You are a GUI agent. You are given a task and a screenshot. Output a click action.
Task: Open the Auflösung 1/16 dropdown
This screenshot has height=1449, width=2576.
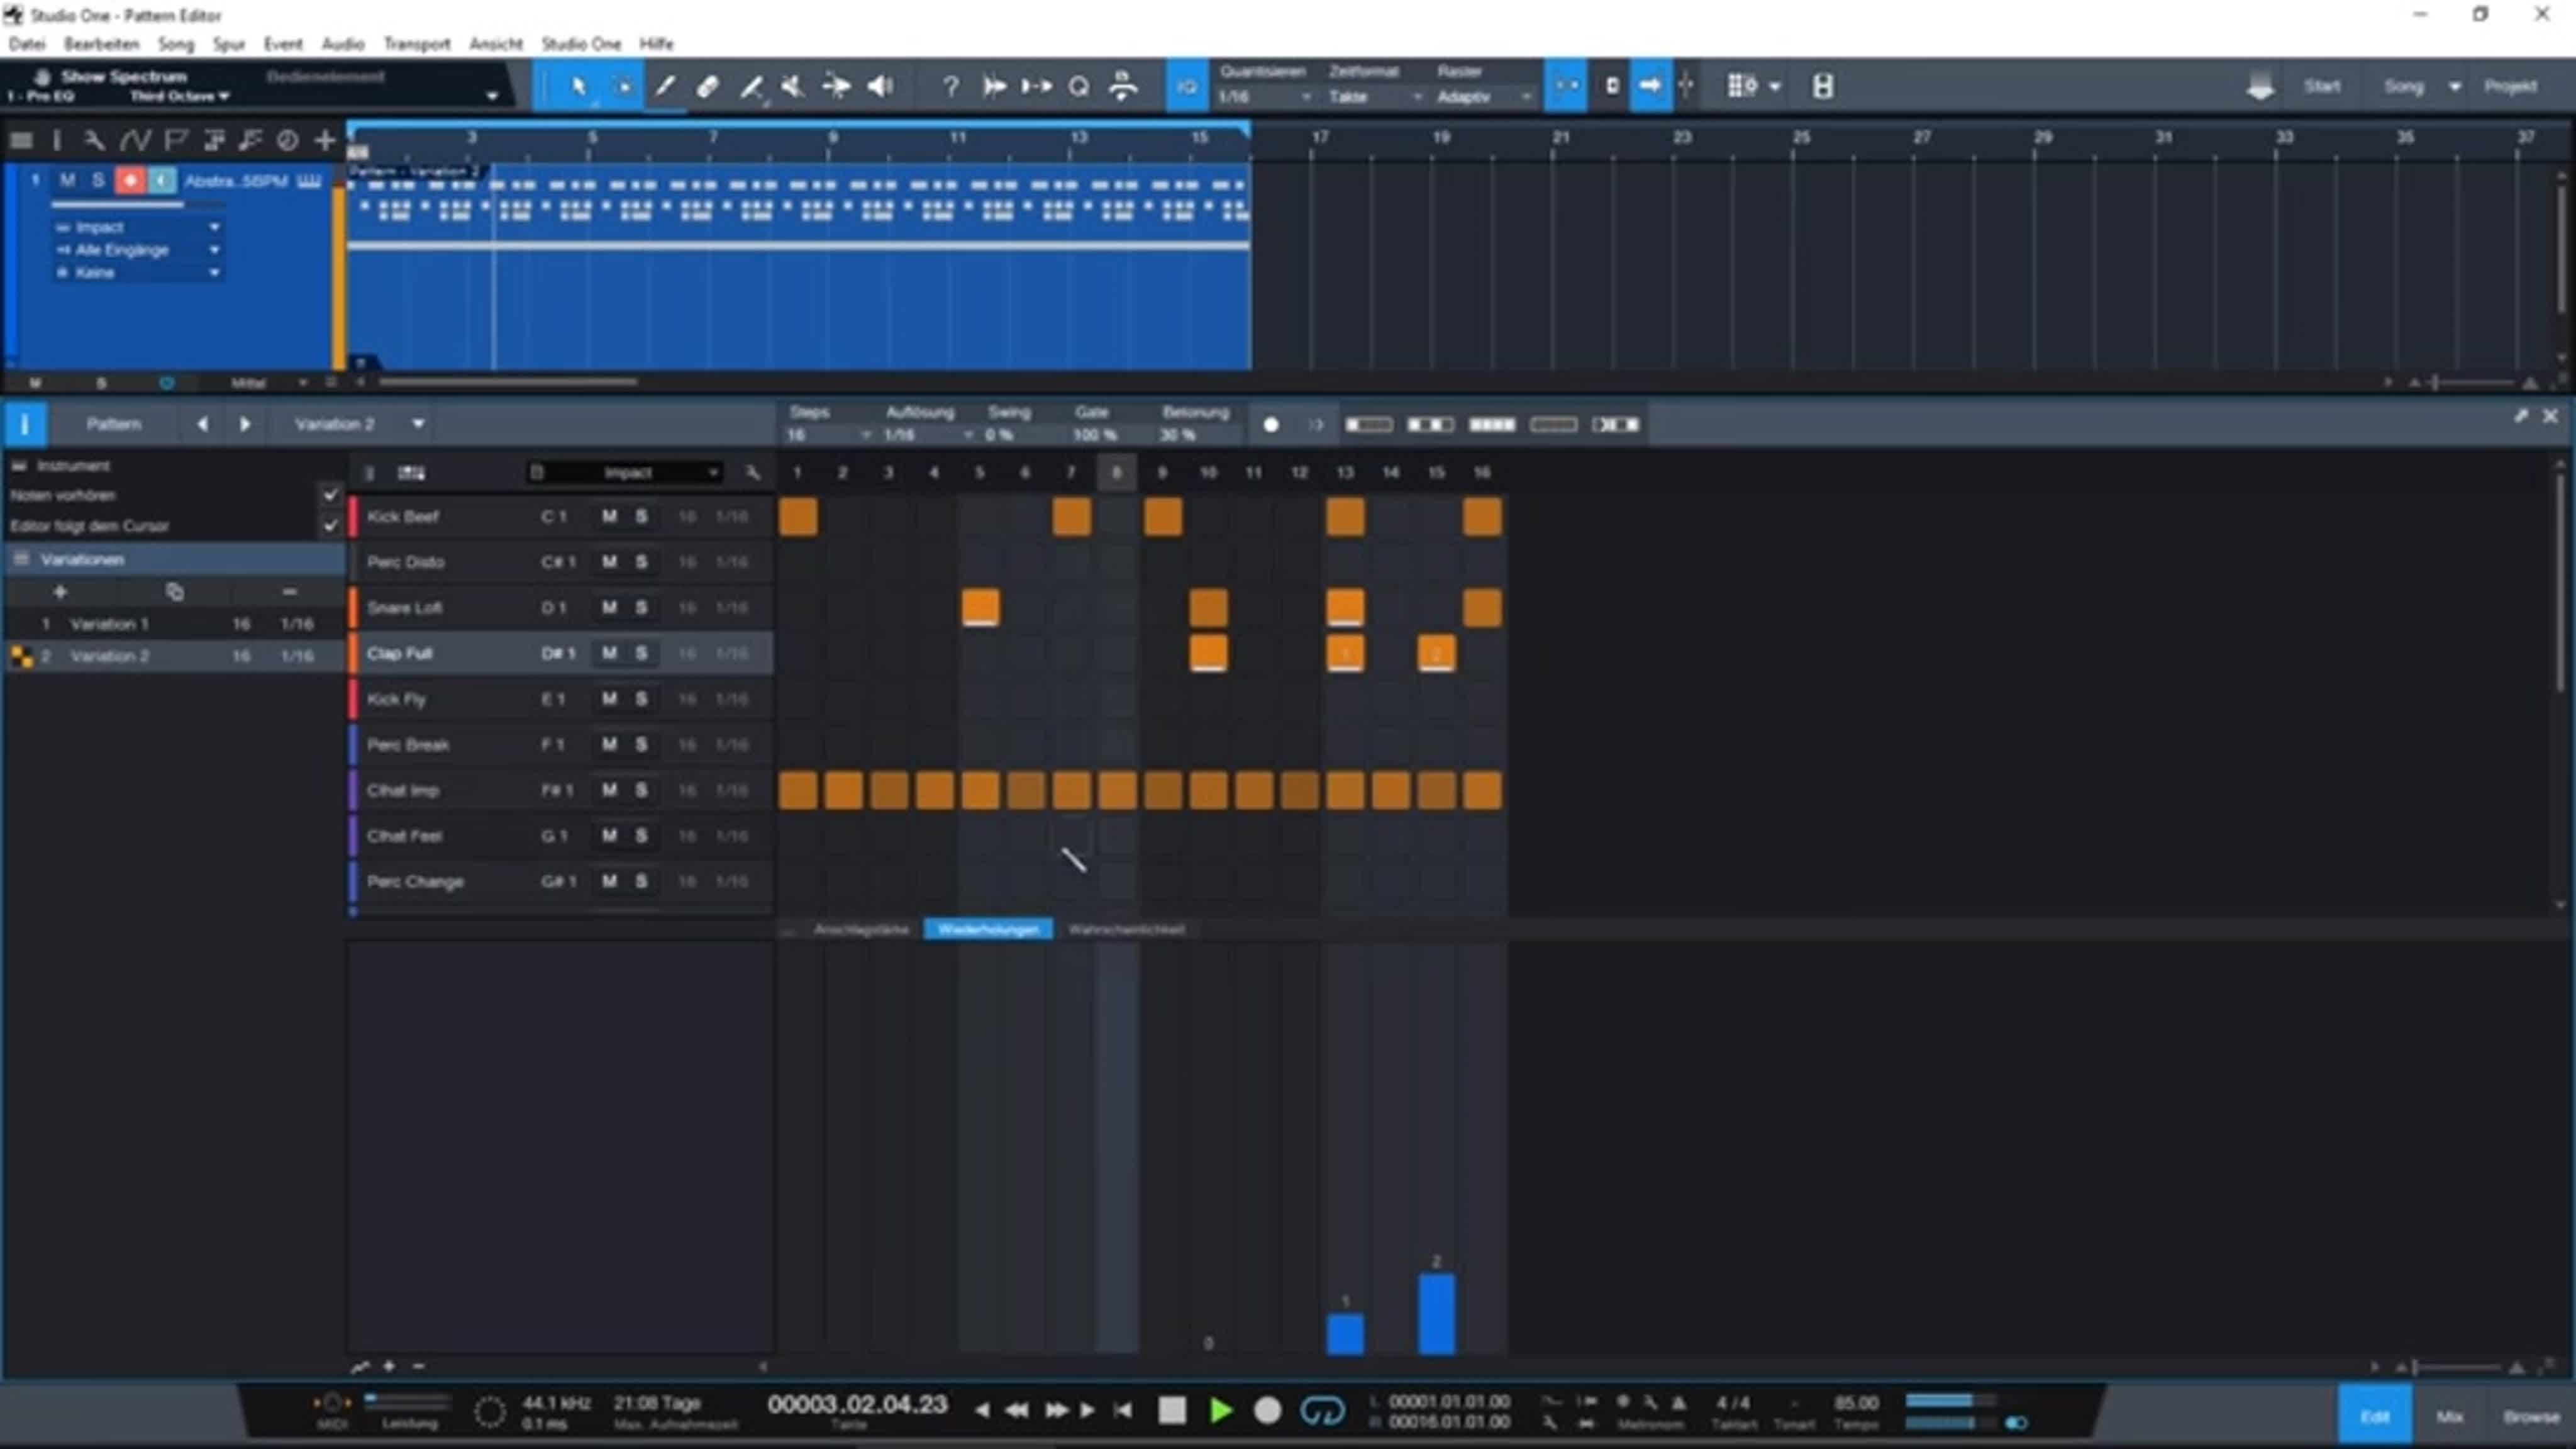coord(928,434)
